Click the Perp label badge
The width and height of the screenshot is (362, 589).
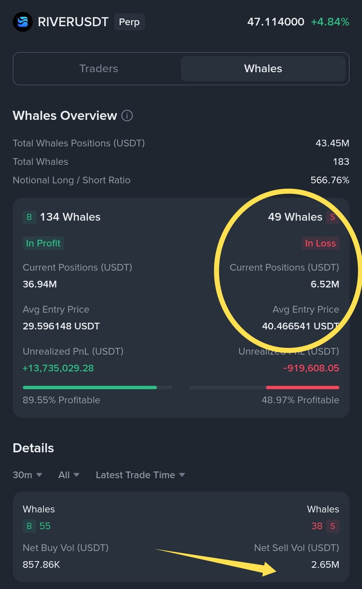[129, 22]
